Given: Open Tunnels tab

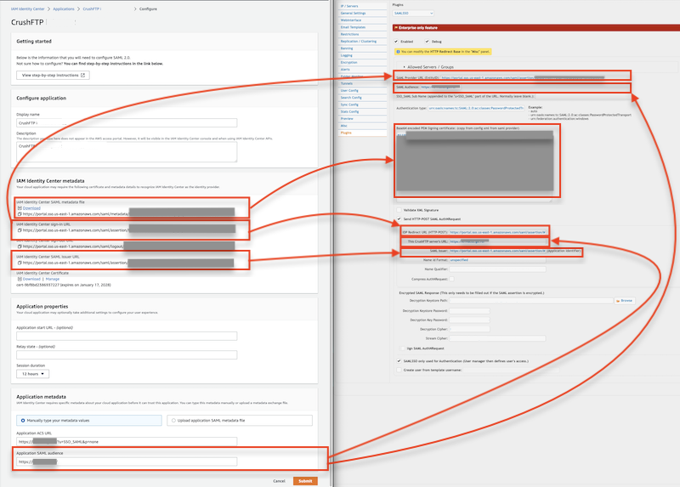Looking at the screenshot, I should click(363, 83).
